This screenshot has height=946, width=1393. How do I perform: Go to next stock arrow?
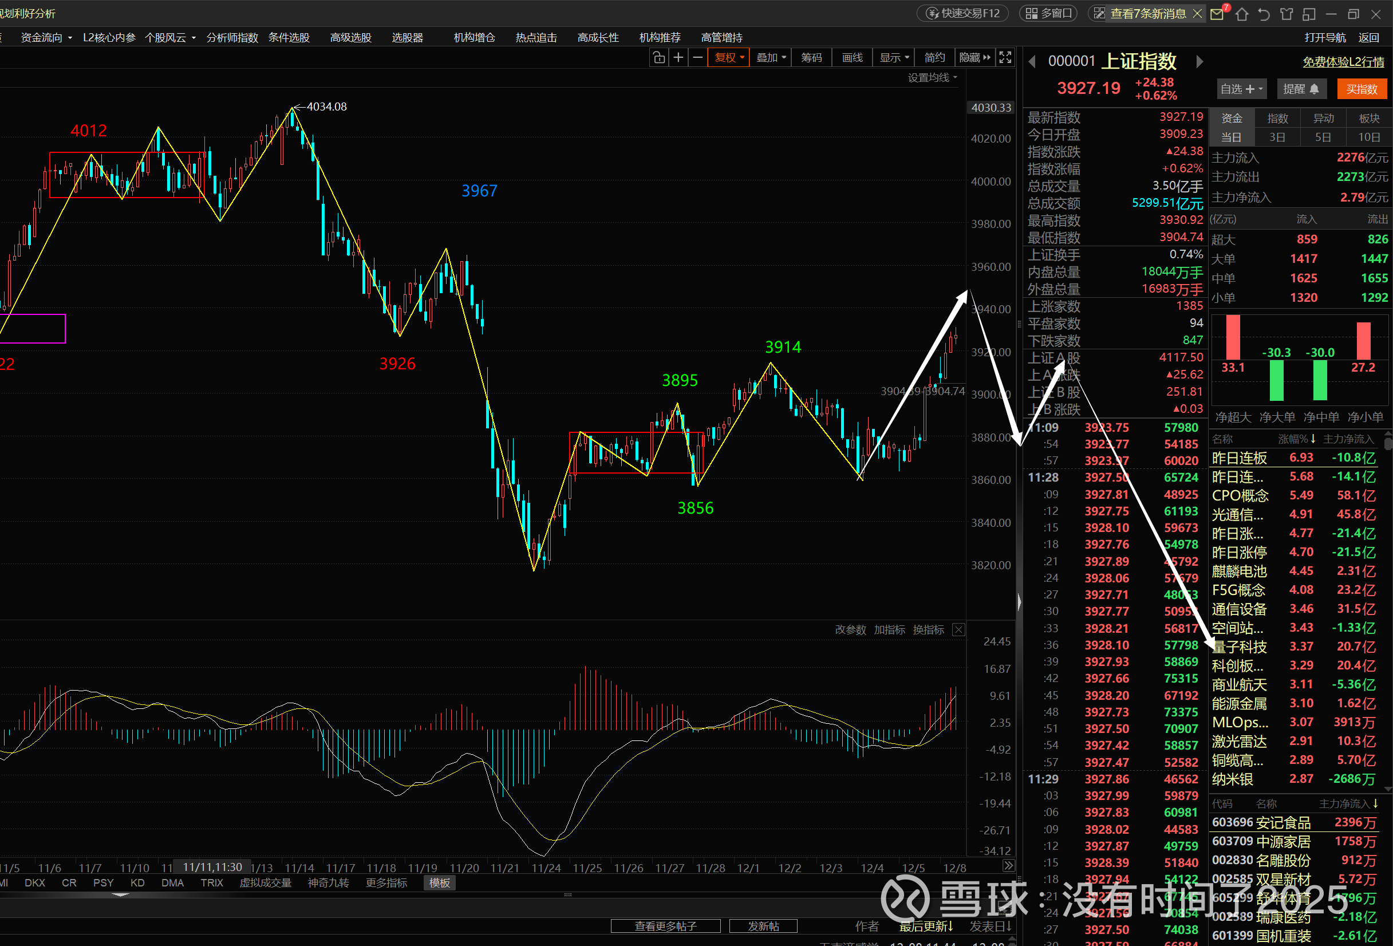1199,62
